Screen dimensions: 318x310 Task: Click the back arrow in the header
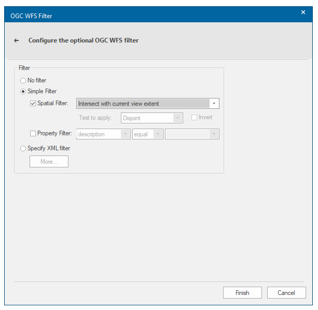click(17, 40)
